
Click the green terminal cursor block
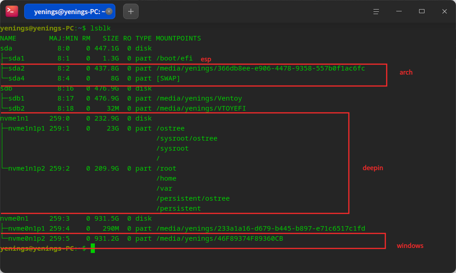(x=93, y=248)
